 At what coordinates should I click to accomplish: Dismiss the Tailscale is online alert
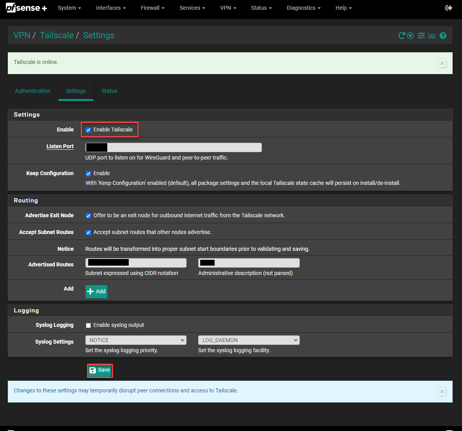coord(442,63)
